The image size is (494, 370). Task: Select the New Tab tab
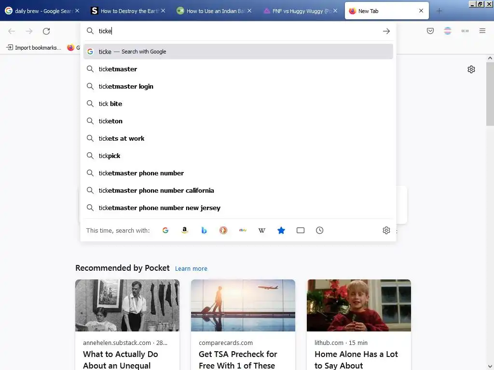point(386,11)
